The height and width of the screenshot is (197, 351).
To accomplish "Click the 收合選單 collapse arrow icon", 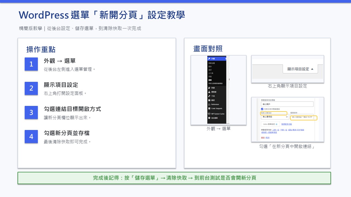I will tap(209, 118).
